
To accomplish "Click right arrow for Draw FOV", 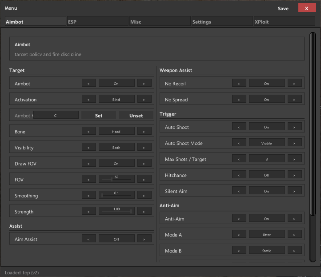I will tap(144, 163).
